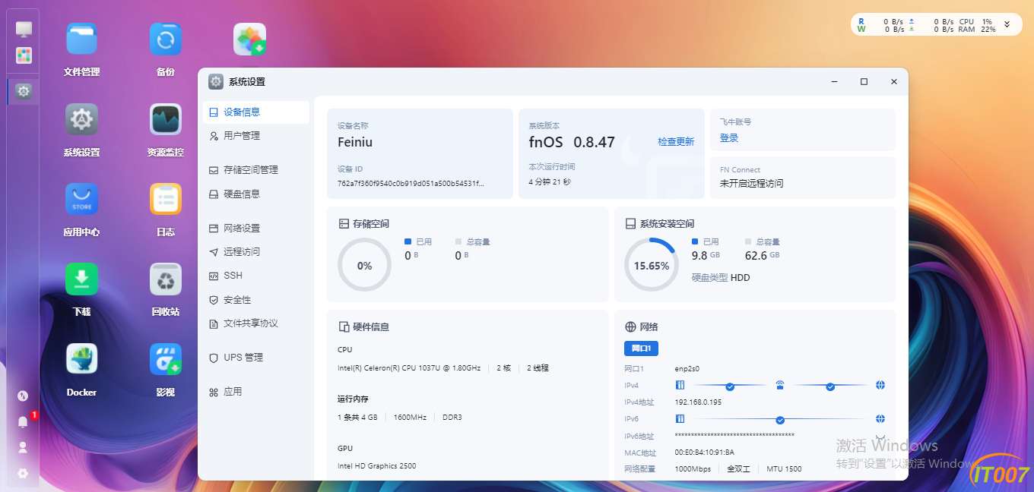Image resolution: width=1034 pixels, height=492 pixels.
Task: Click the device name Feiniu
Action: click(355, 142)
